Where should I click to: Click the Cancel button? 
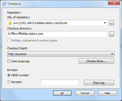[x=85, y=93]
